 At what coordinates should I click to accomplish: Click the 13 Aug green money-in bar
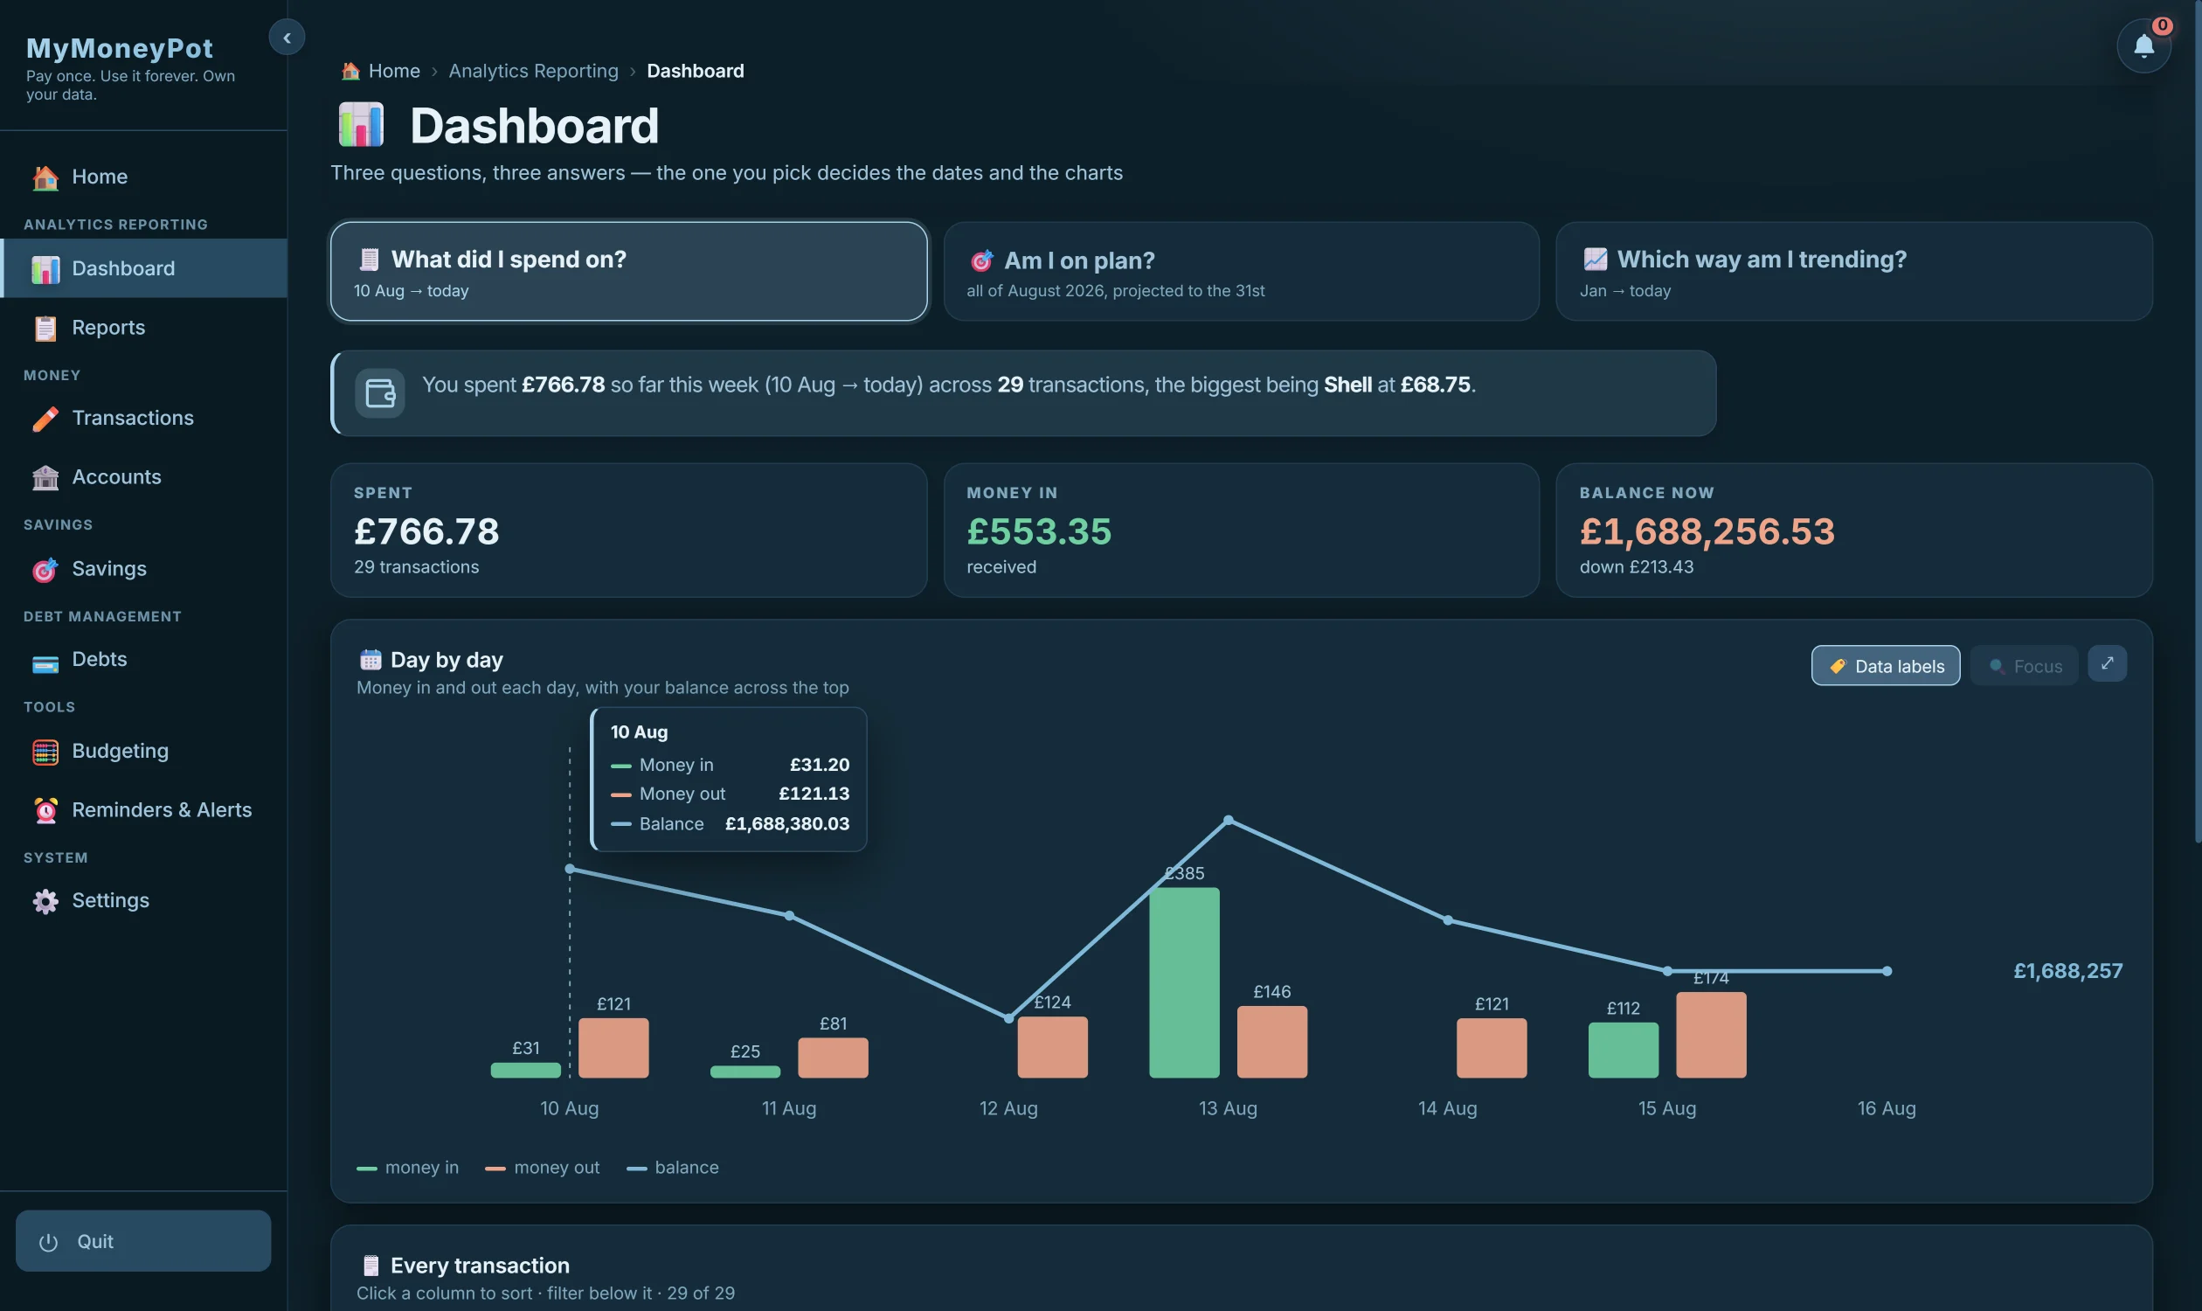point(1184,982)
